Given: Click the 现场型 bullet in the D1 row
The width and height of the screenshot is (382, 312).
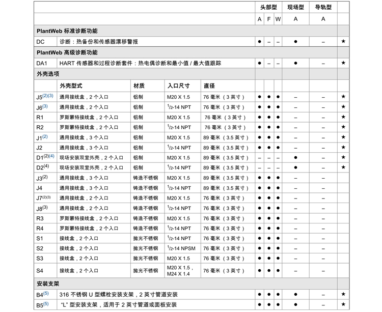Looking at the screenshot, I should (x=295, y=157).
